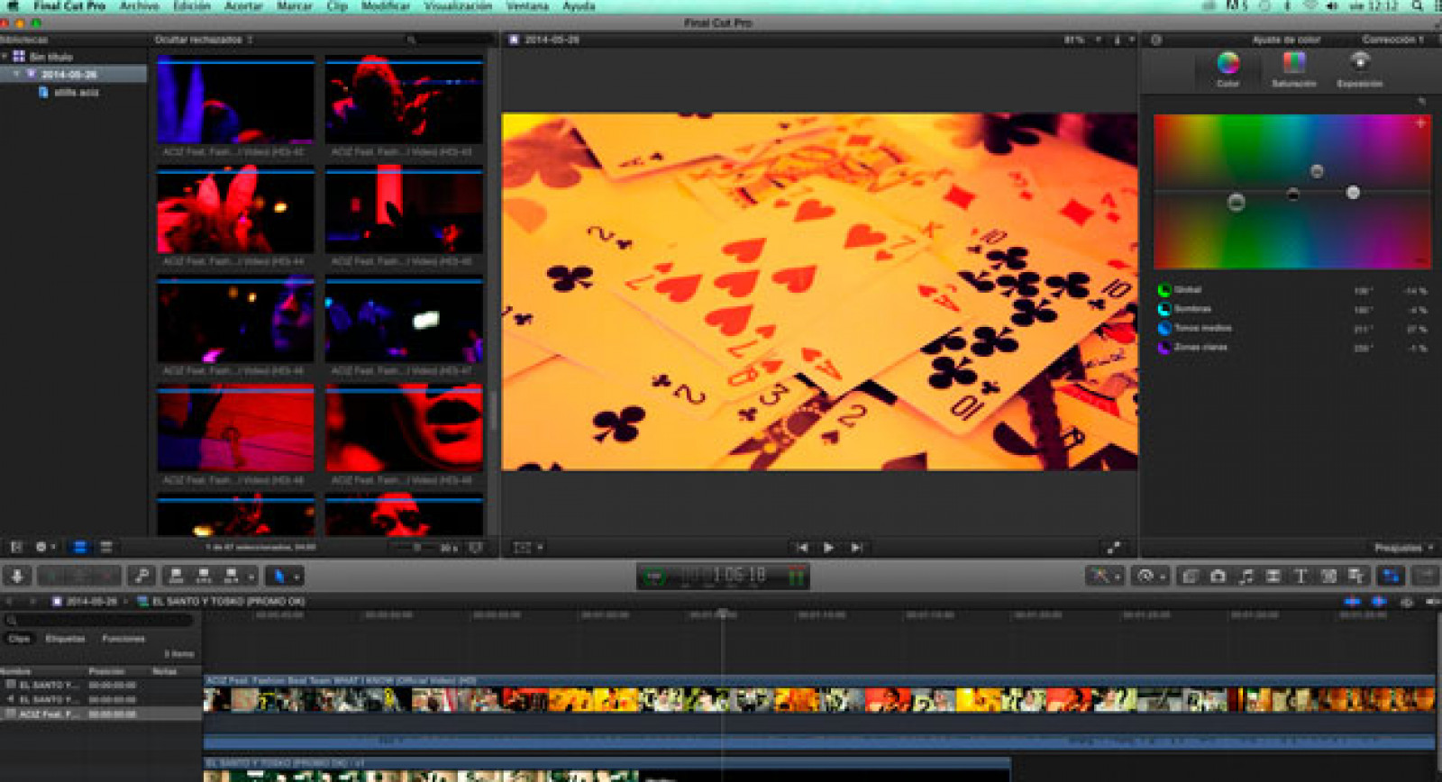
Task: Open the Ayuda menu
Action: pos(579,5)
